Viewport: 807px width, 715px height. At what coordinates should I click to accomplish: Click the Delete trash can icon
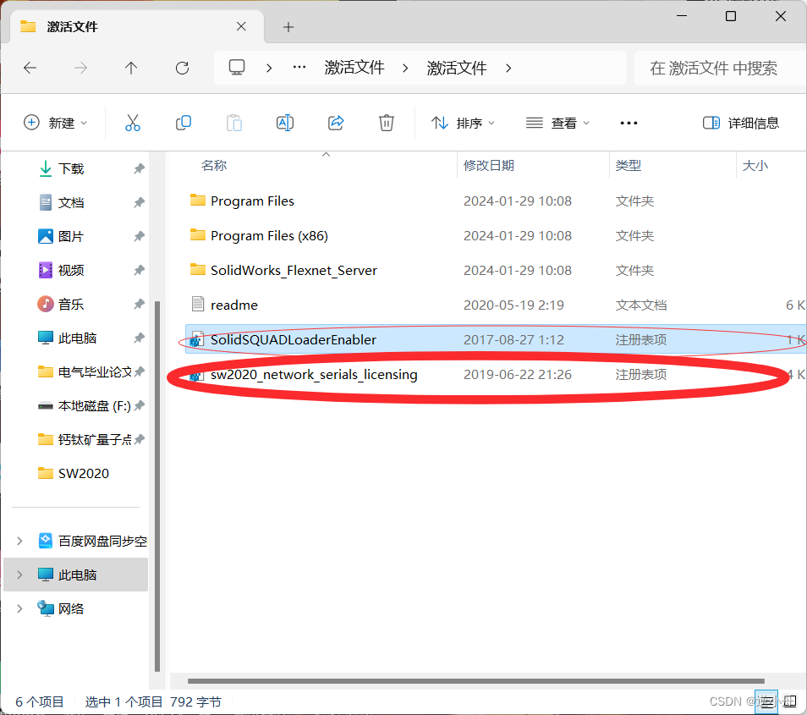coord(387,123)
